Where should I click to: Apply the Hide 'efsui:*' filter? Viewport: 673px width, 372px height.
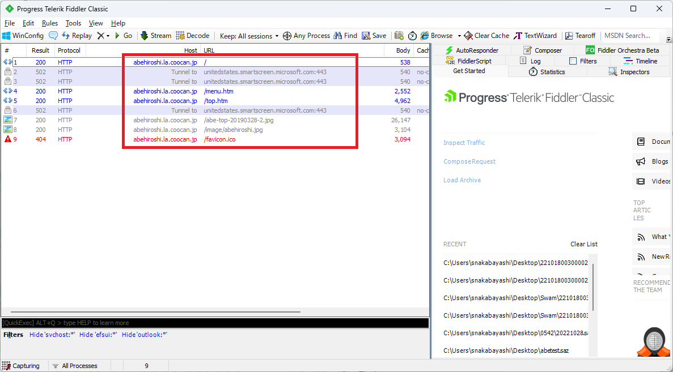98,335
